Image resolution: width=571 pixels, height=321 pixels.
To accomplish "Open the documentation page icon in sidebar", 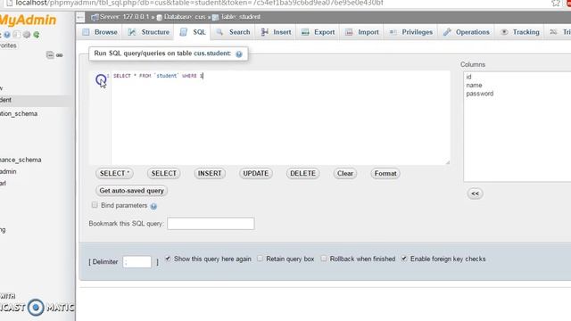I will pos(17,35).
